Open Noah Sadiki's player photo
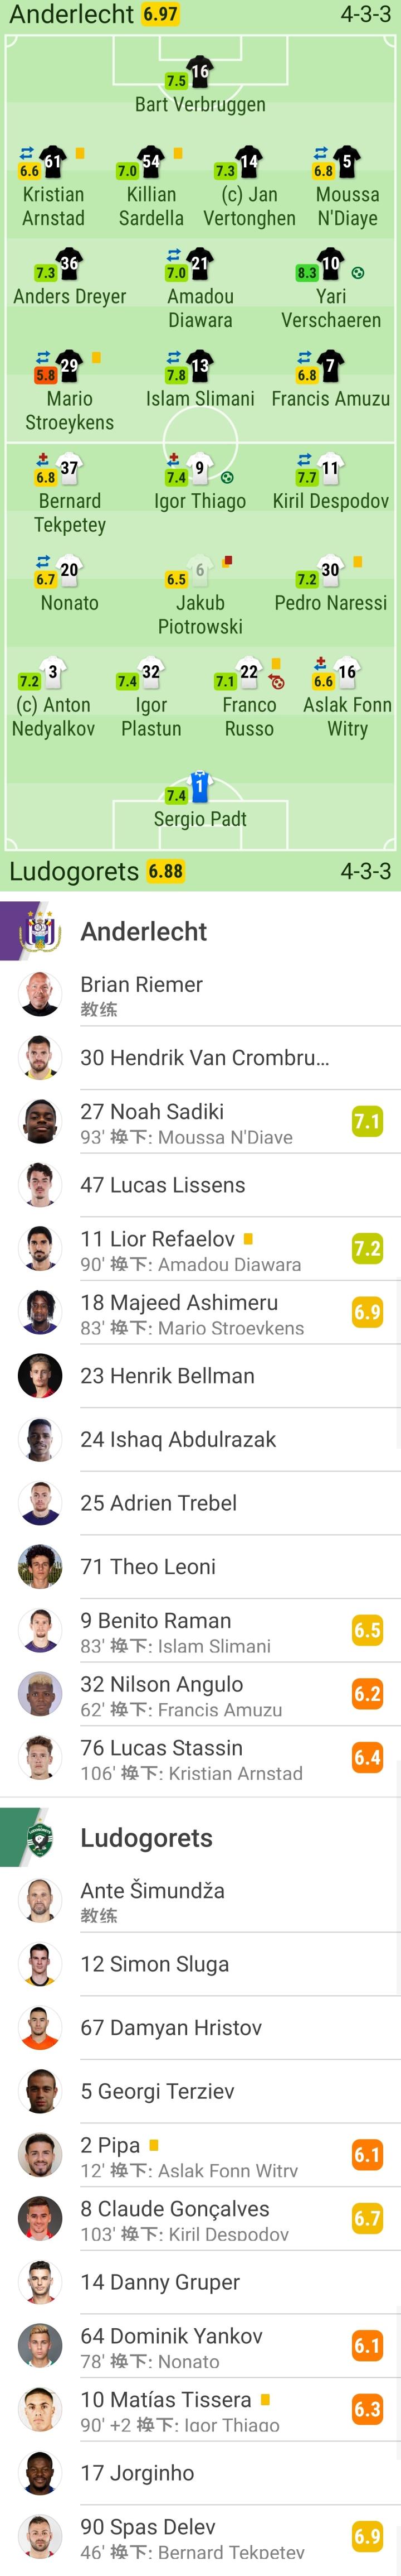 [x=40, y=1121]
